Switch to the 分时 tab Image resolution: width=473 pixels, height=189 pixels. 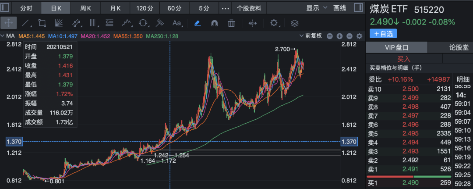pos(26,8)
